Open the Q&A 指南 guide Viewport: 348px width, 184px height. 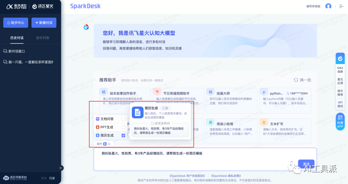(x=340, y=70)
